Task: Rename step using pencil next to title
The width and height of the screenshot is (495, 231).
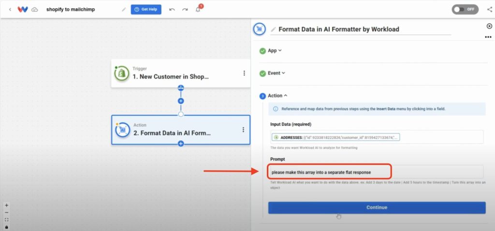Action: pos(274,29)
